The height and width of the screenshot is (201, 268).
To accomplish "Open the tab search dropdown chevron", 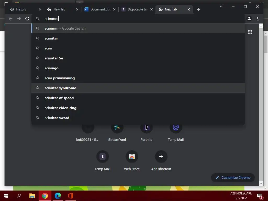I will (221, 7).
